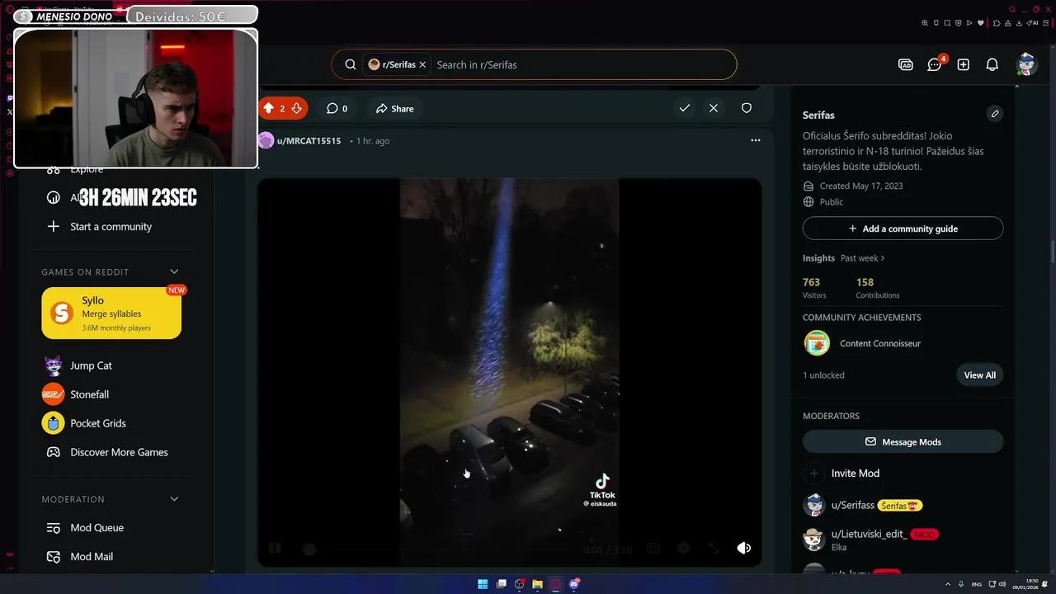This screenshot has width=1056, height=594.
Task: Open browser zoom find-in-page icon
Action: coord(925,23)
